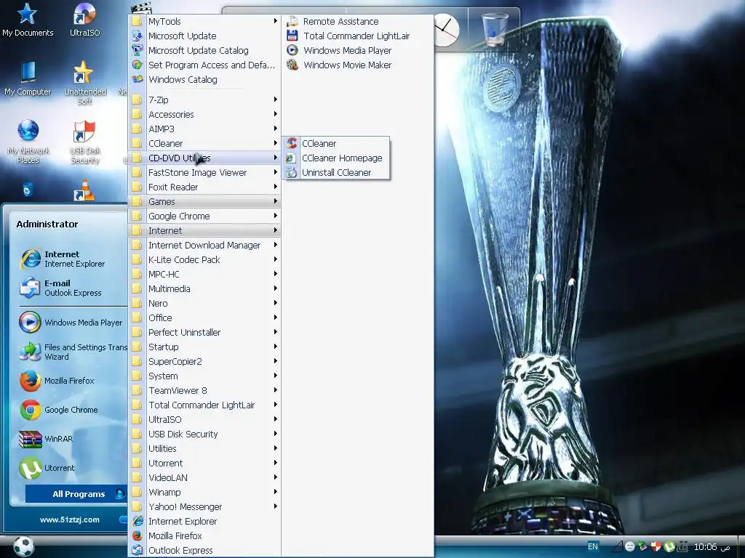
Task: Open Microsoft Update entry
Action: [x=204, y=36]
